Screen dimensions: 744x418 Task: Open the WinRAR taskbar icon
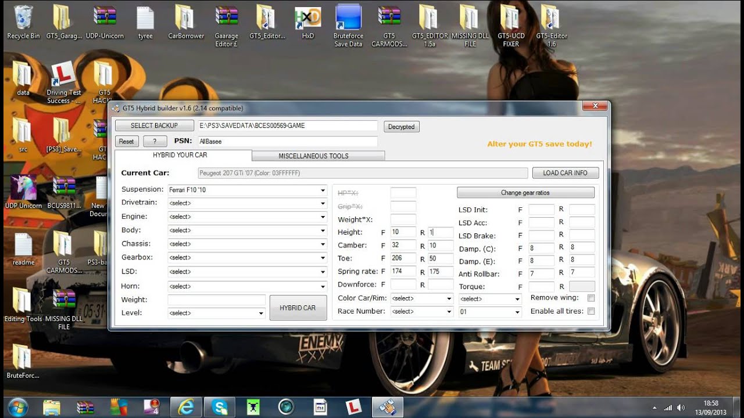(85, 408)
